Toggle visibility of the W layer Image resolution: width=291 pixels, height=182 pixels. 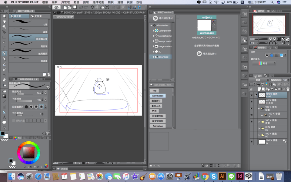(x=251, y=142)
